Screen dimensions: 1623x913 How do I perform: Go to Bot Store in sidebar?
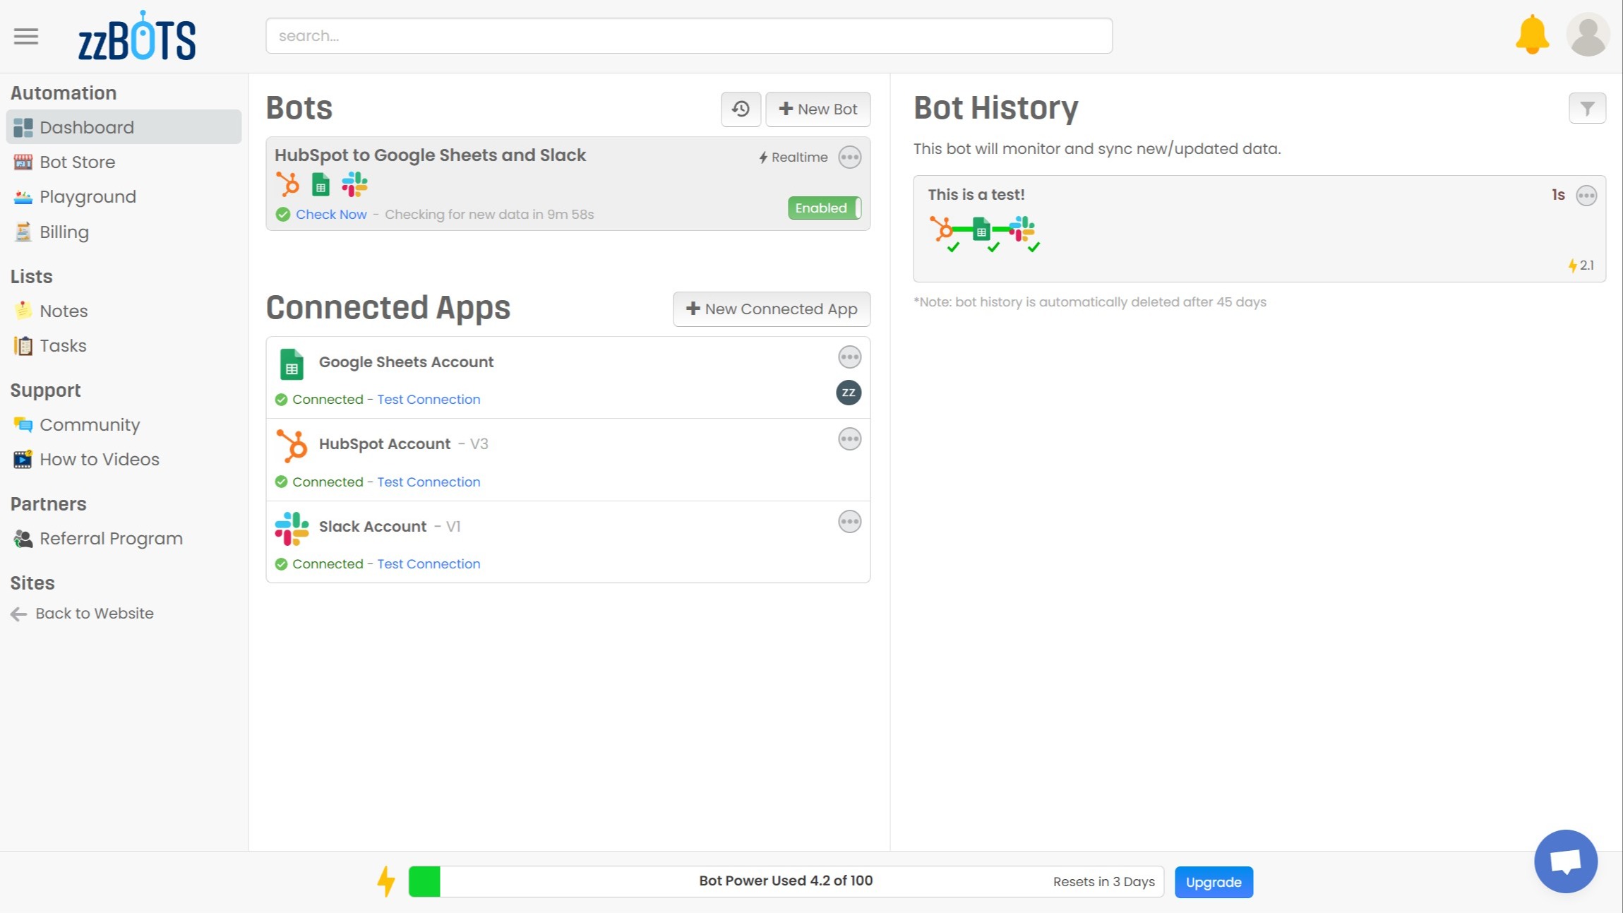[x=77, y=162]
